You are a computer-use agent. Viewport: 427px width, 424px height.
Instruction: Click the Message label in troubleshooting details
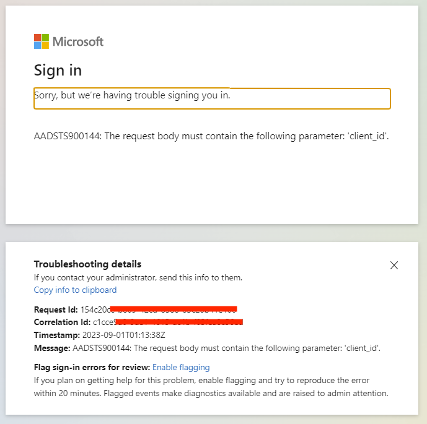click(x=52, y=348)
